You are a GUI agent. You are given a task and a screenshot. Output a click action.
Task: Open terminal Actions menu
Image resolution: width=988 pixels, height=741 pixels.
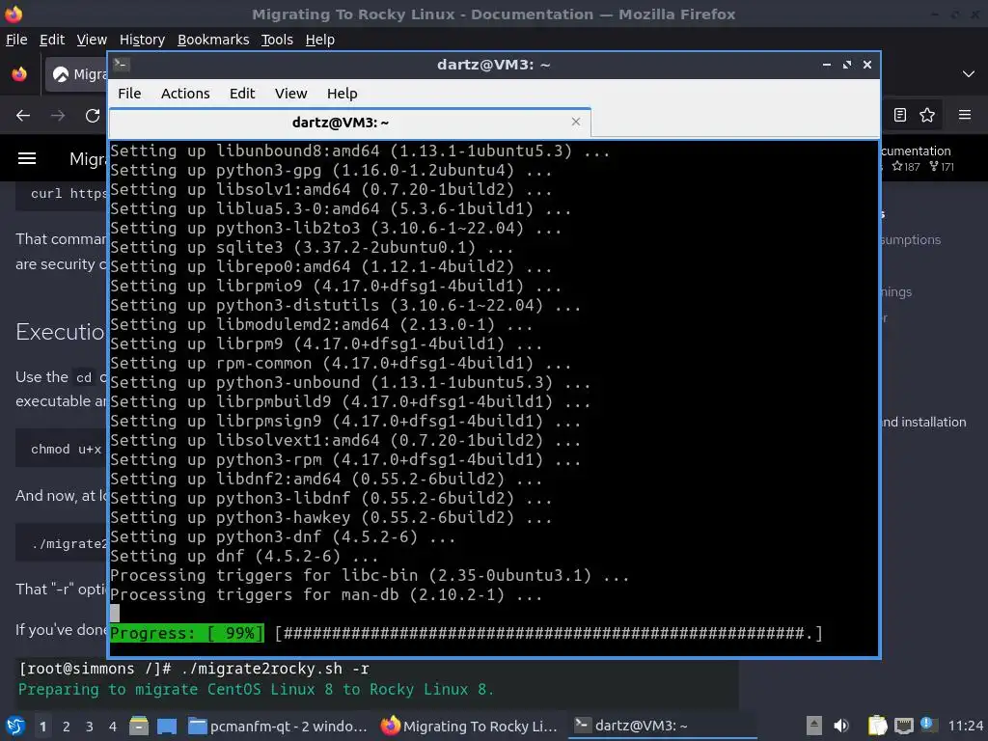(185, 94)
